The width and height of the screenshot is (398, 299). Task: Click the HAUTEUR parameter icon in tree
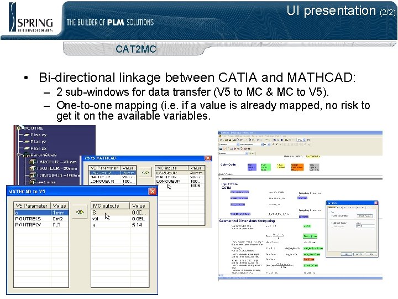coord(32,168)
